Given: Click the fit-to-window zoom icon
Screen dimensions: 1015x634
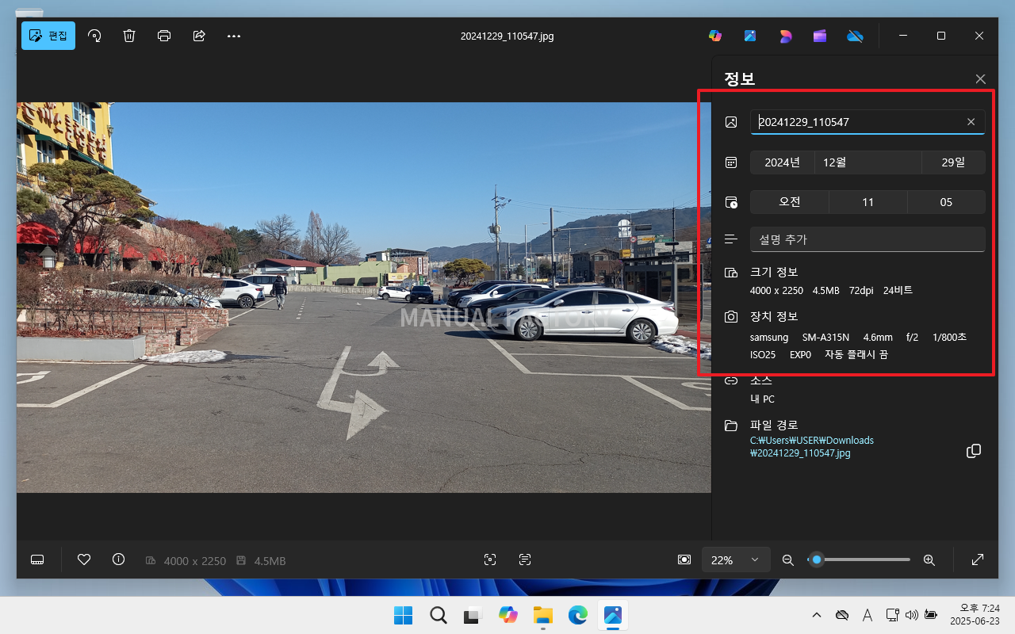Looking at the screenshot, I should (x=684, y=560).
